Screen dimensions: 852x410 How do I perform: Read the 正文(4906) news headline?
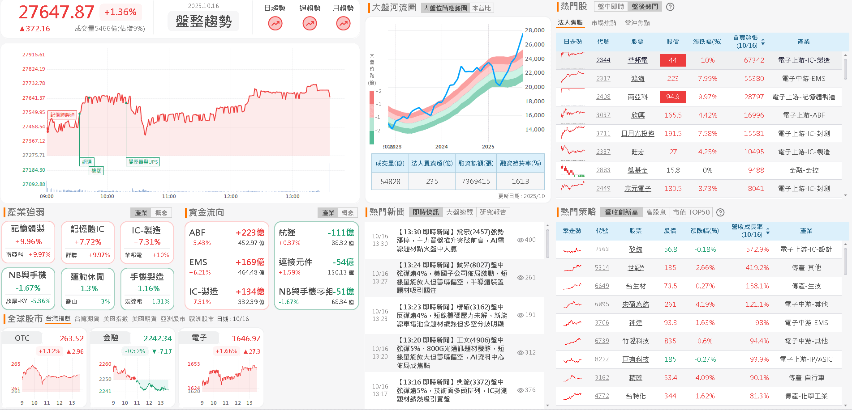(450, 353)
